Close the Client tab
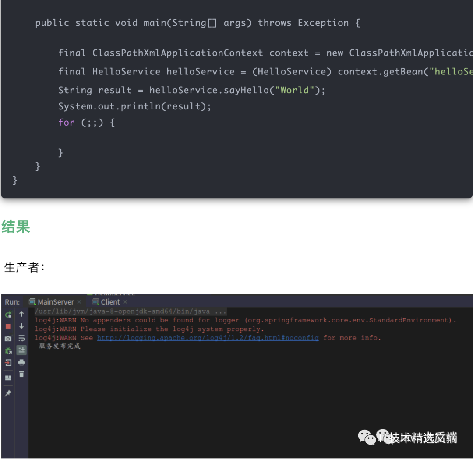The image size is (473, 459). [125, 302]
